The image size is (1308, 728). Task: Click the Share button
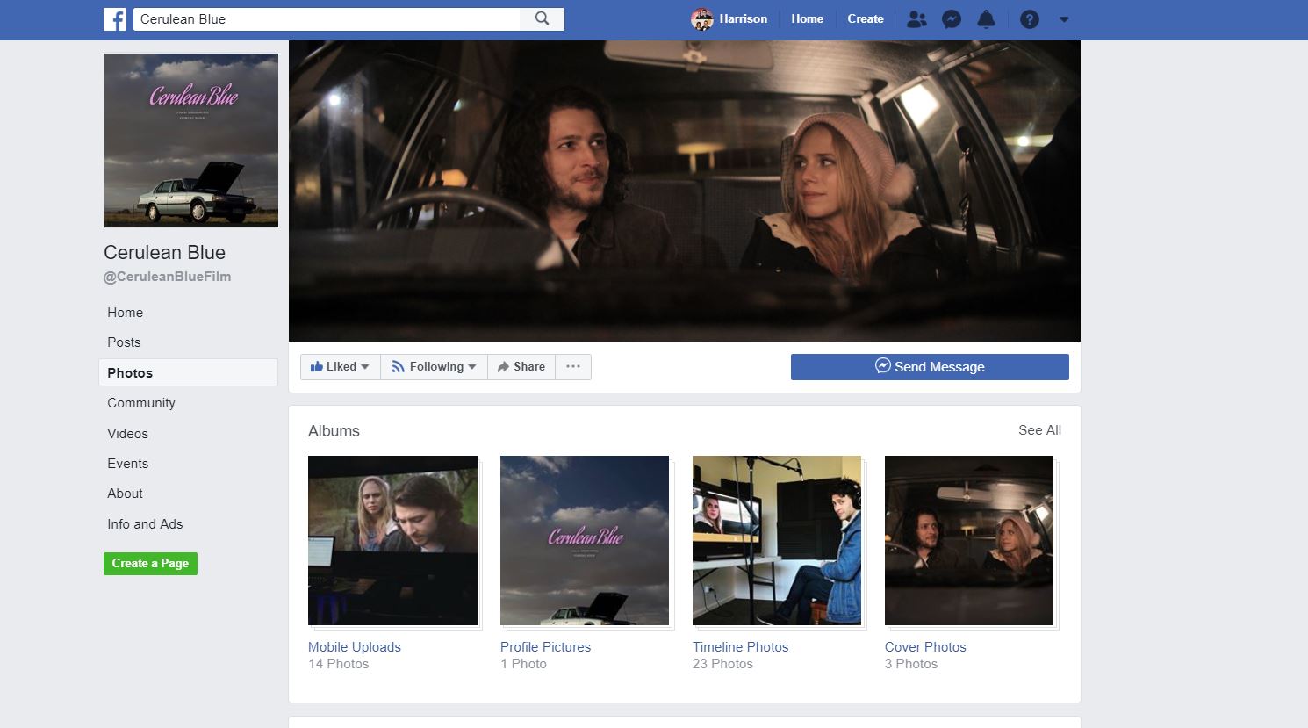pyautogui.click(x=521, y=367)
